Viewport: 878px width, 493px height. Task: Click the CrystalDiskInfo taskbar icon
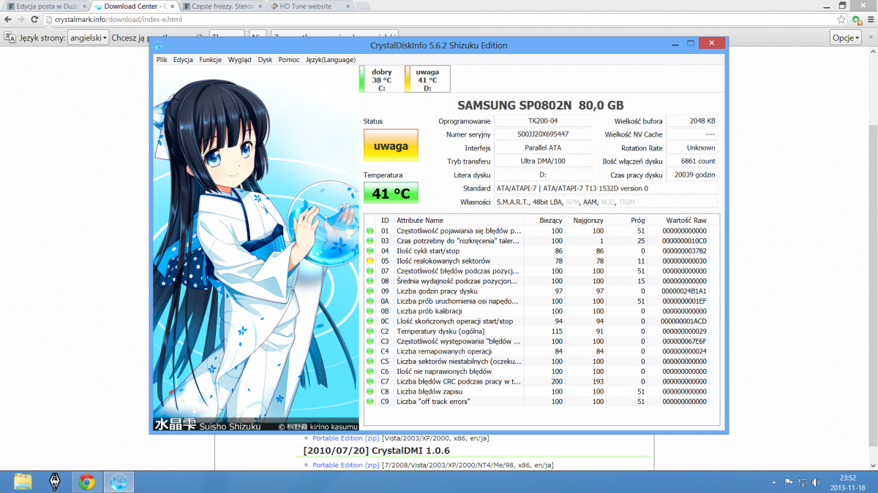pyautogui.click(x=119, y=481)
